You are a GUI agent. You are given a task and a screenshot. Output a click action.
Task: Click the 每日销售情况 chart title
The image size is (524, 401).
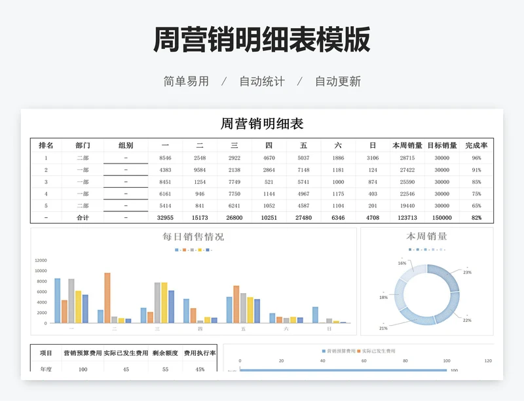point(193,237)
